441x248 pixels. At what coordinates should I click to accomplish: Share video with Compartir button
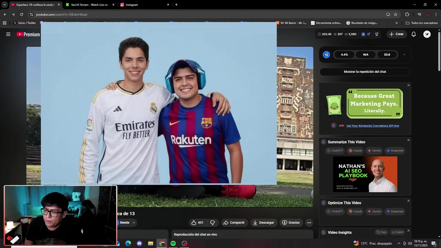[234, 223]
